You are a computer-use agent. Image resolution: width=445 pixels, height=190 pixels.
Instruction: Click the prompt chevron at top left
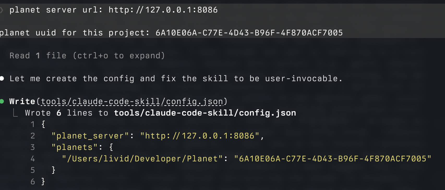(2, 10)
